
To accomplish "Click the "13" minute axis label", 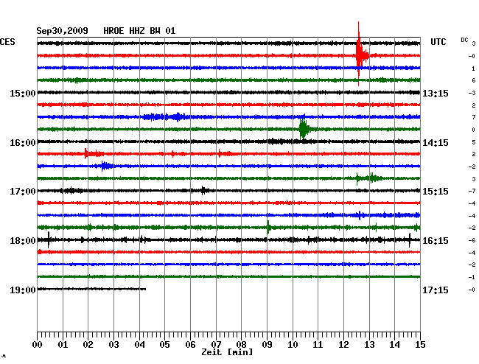I will (x=369, y=344).
